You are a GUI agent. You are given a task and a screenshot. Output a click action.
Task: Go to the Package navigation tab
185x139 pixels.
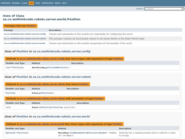(x=16, y=3)
